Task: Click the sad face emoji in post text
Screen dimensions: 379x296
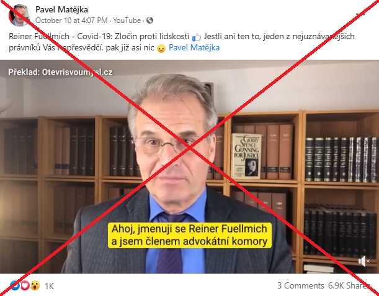Action: pyautogui.click(x=161, y=49)
